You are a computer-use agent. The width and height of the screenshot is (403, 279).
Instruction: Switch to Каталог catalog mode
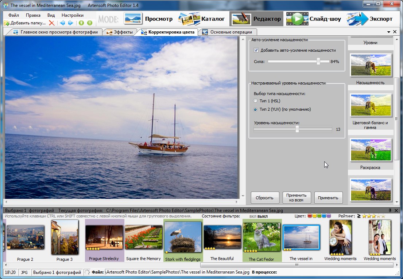(x=201, y=19)
